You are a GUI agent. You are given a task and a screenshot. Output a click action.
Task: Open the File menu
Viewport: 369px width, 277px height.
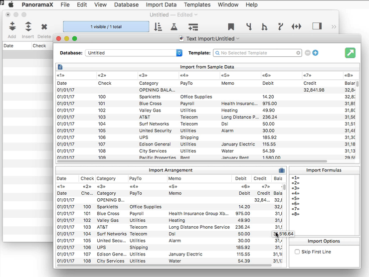pyautogui.click(x=65, y=4)
